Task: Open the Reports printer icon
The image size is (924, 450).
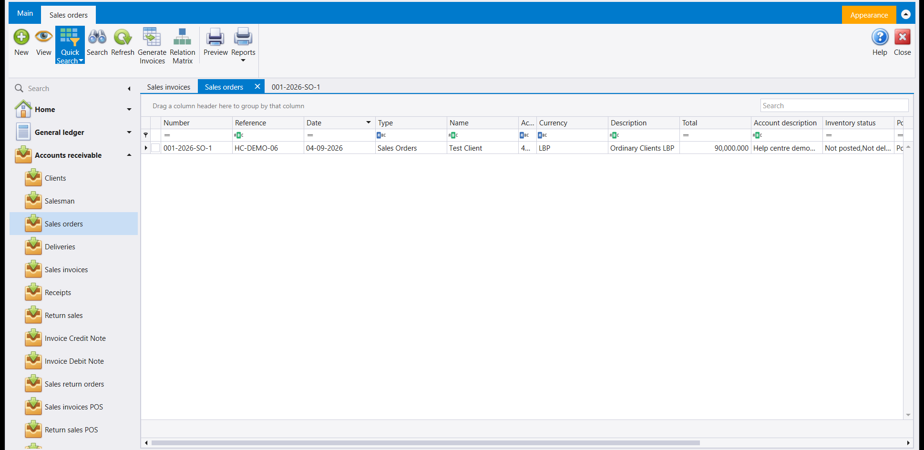Action: (x=243, y=37)
